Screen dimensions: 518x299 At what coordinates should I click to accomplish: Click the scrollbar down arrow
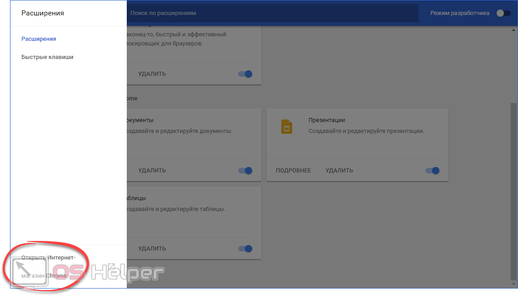(513, 284)
